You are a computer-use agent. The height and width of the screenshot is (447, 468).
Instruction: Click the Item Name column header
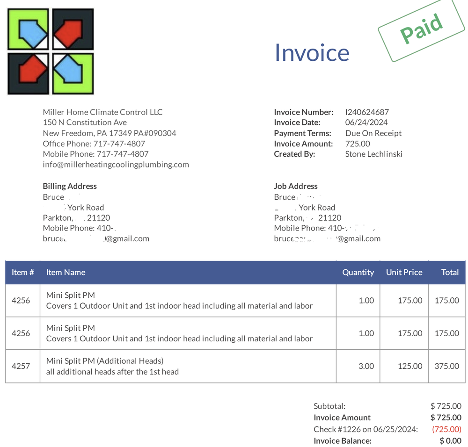tap(66, 272)
